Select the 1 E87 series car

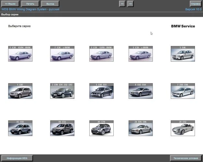20,92
